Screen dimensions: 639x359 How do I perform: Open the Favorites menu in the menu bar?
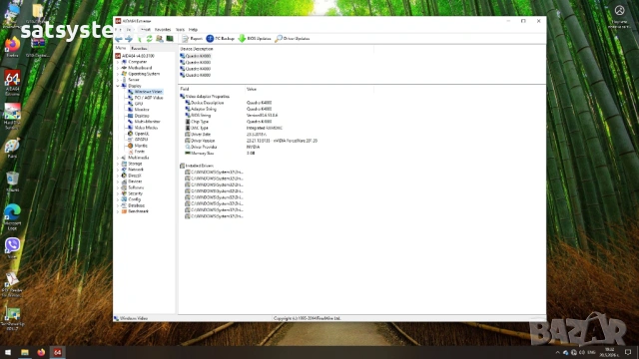(x=163, y=30)
